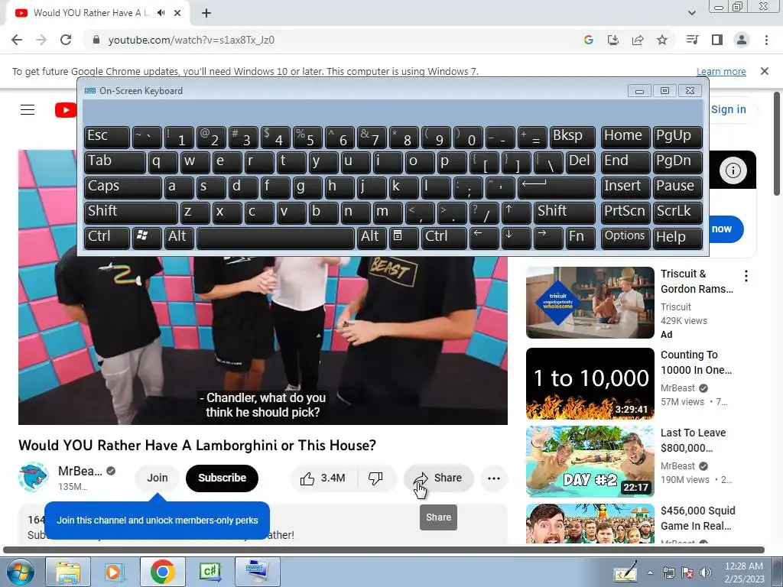Click the Subscribe button
Viewport: 783px width, 587px height.
[x=222, y=478]
